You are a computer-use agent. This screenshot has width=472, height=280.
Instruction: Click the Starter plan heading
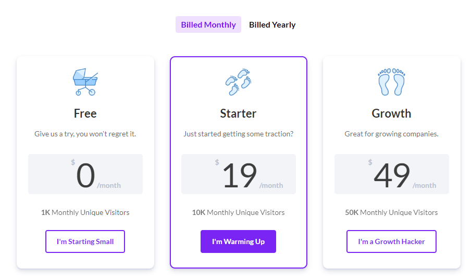click(x=239, y=113)
